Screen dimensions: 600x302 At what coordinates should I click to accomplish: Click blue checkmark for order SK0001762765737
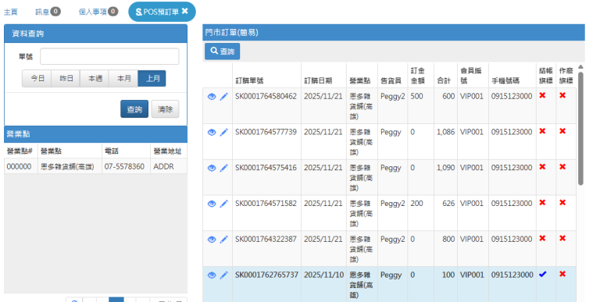pyautogui.click(x=543, y=274)
